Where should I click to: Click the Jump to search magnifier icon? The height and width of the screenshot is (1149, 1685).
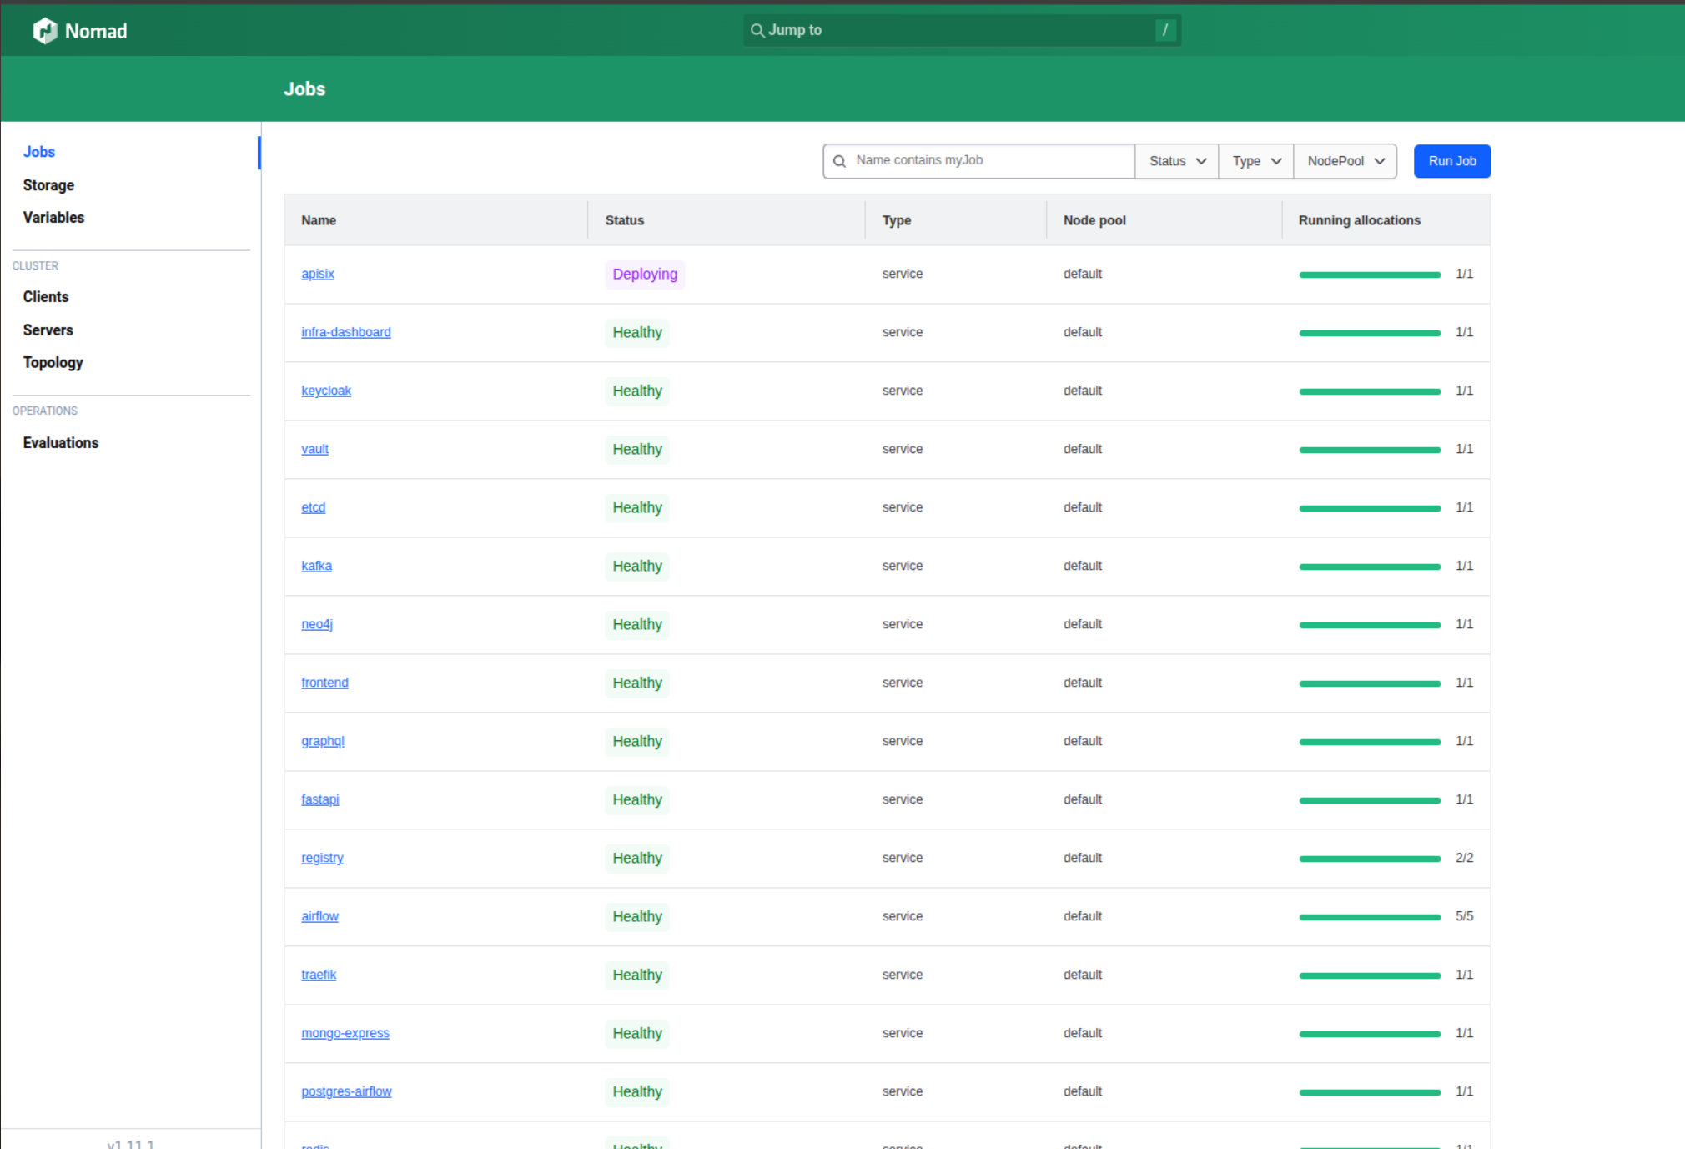pos(757,31)
